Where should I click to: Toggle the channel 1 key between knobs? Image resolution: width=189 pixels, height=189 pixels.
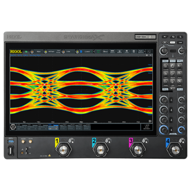pos(171,100)
